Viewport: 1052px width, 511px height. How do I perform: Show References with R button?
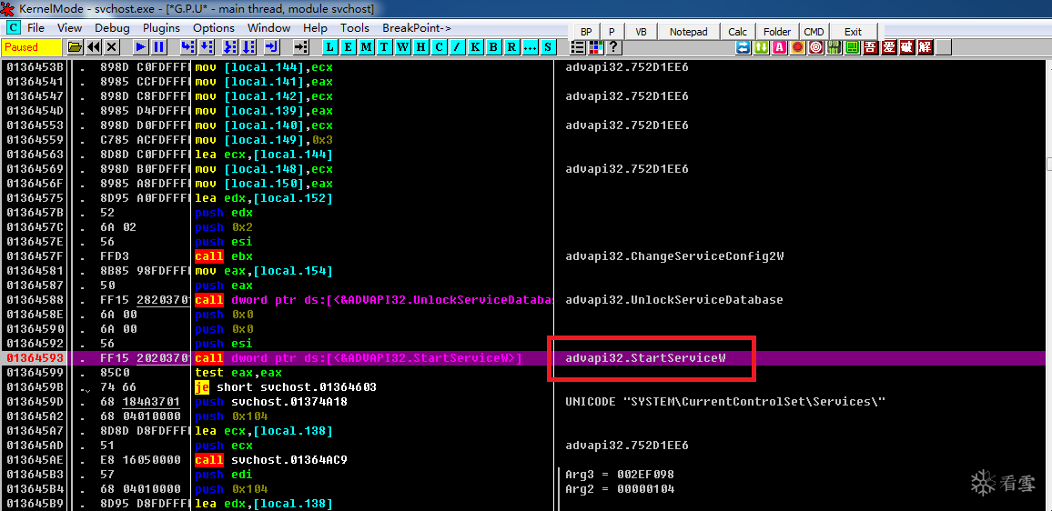[x=511, y=47]
